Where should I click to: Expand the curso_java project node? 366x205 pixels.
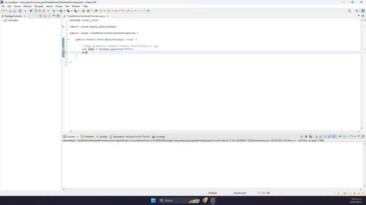[2, 20]
